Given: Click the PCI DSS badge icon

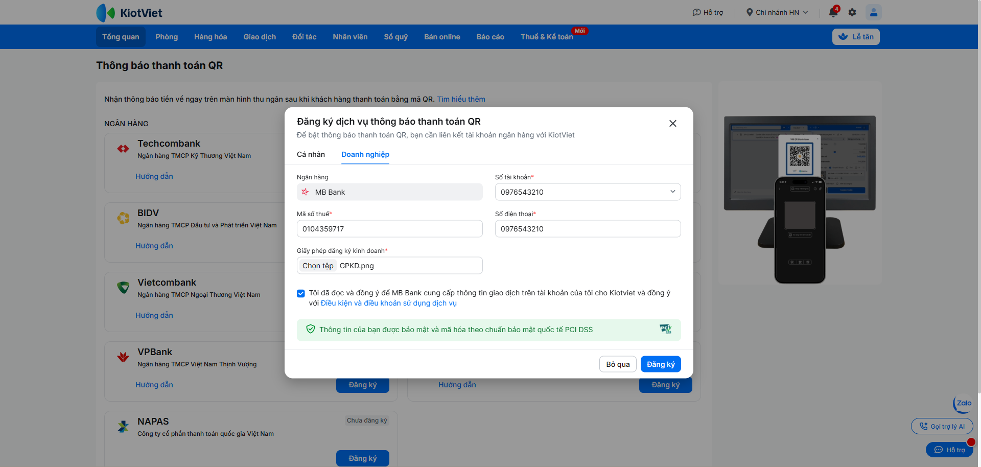Looking at the screenshot, I should 665,329.
